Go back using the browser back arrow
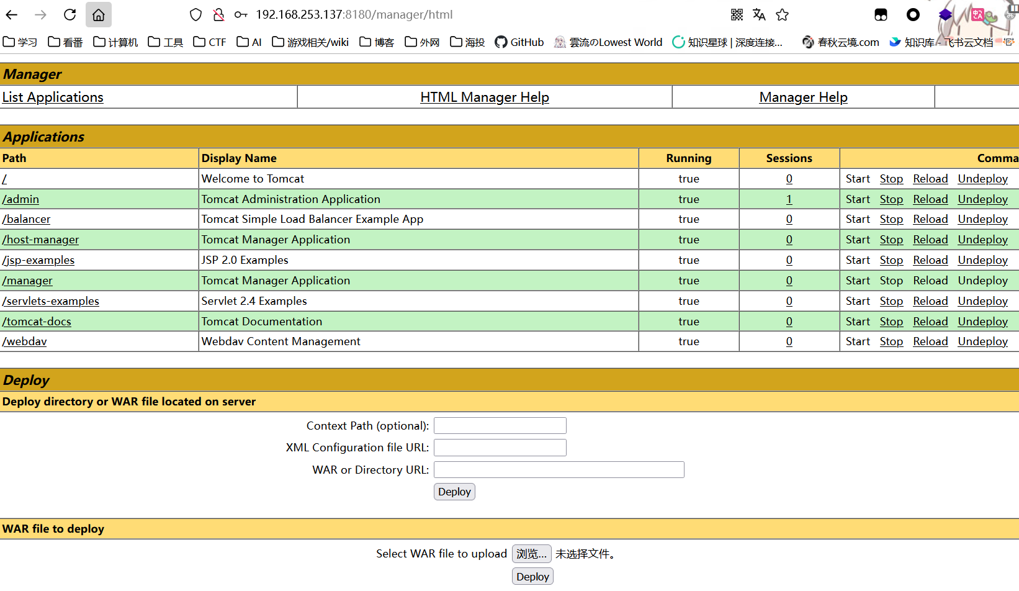This screenshot has width=1019, height=591. 12,14
